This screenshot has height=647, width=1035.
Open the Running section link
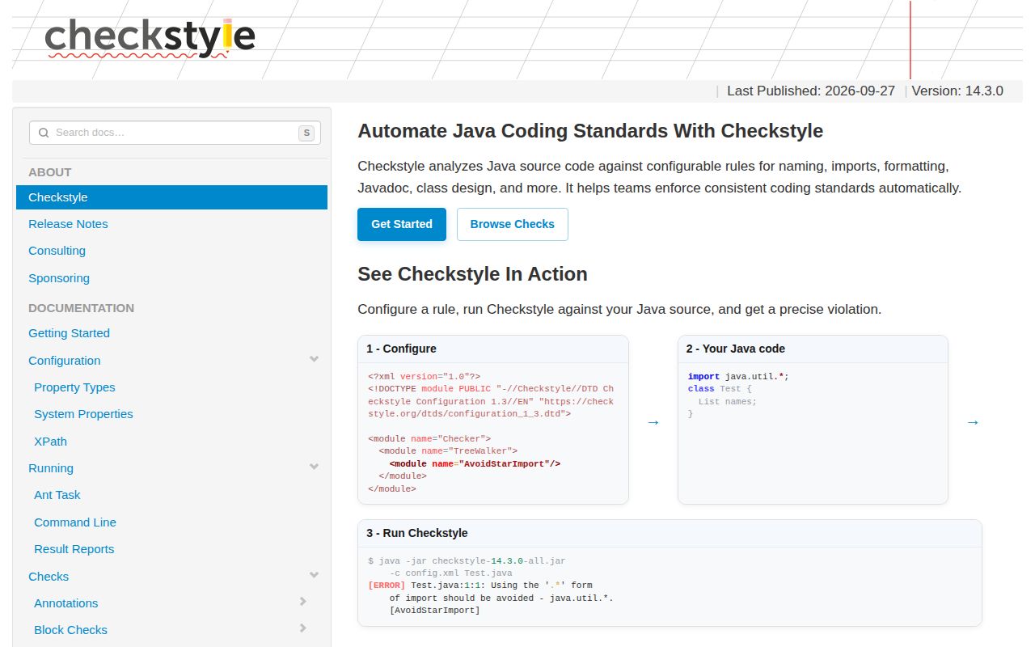(x=51, y=468)
